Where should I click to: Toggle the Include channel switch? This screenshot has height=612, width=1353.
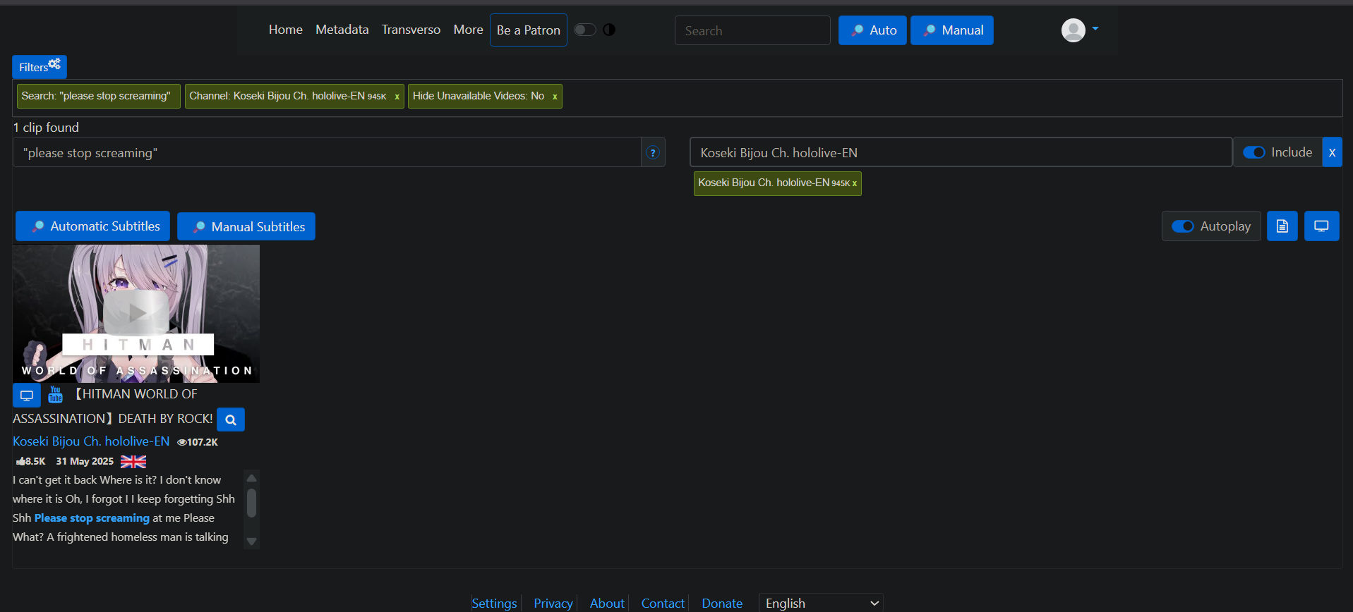tap(1253, 152)
